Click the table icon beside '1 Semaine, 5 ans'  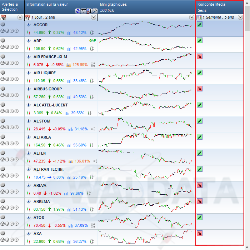pyautogui.click(x=199, y=17)
